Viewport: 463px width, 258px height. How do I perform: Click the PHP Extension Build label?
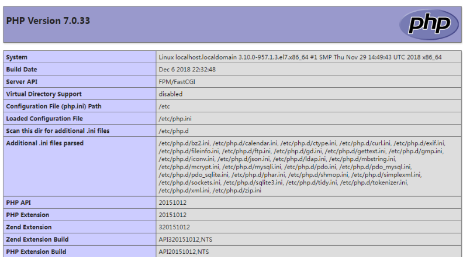pos(37,252)
